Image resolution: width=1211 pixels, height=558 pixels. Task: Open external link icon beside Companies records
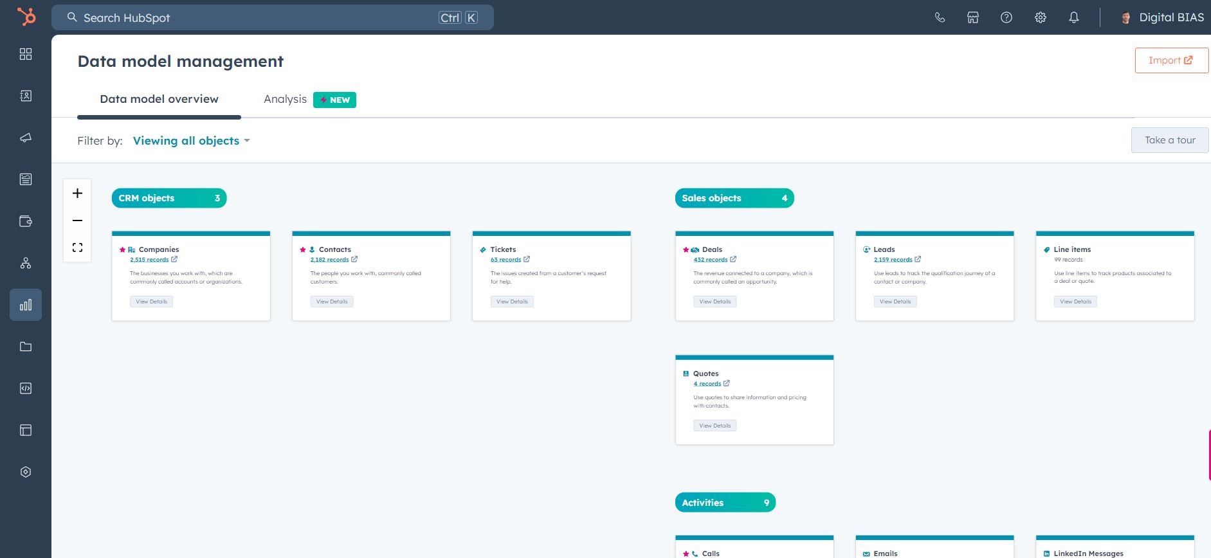(x=174, y=260)
